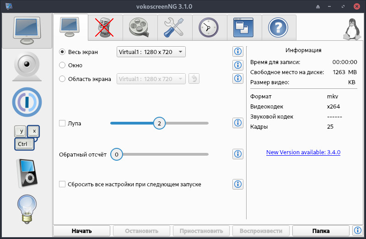Show info for Лупа magnifier
366x239 pixels.
tap(238, 123)
